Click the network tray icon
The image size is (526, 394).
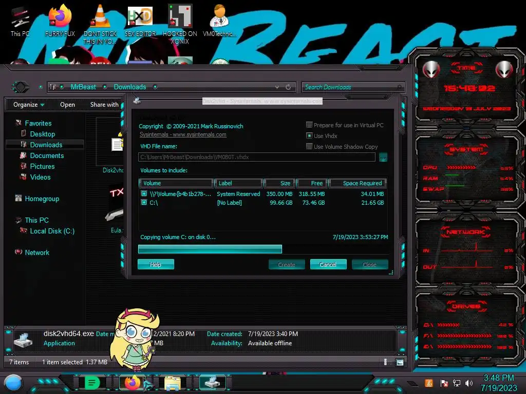tap(457, 383)
